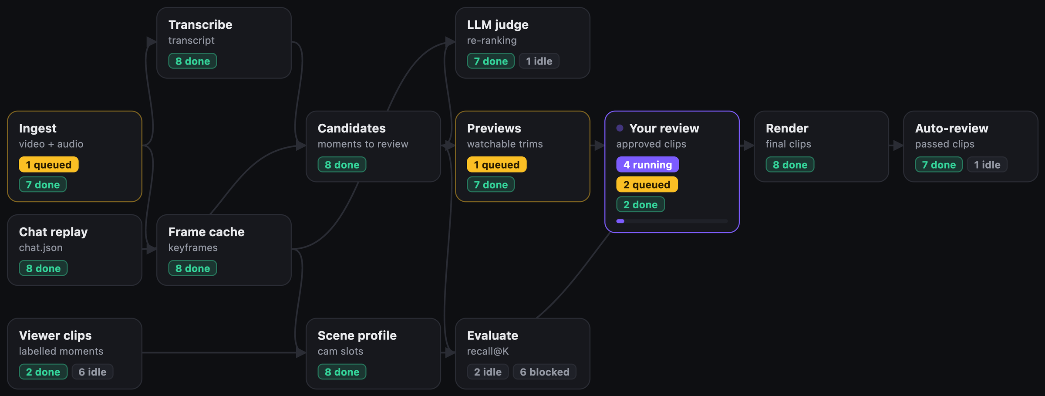Image resolution: width=1045 pixels, height=396 pixels.
Task: Click the '6 blocked' badge in Evaluate
Action: click(545, 372)
